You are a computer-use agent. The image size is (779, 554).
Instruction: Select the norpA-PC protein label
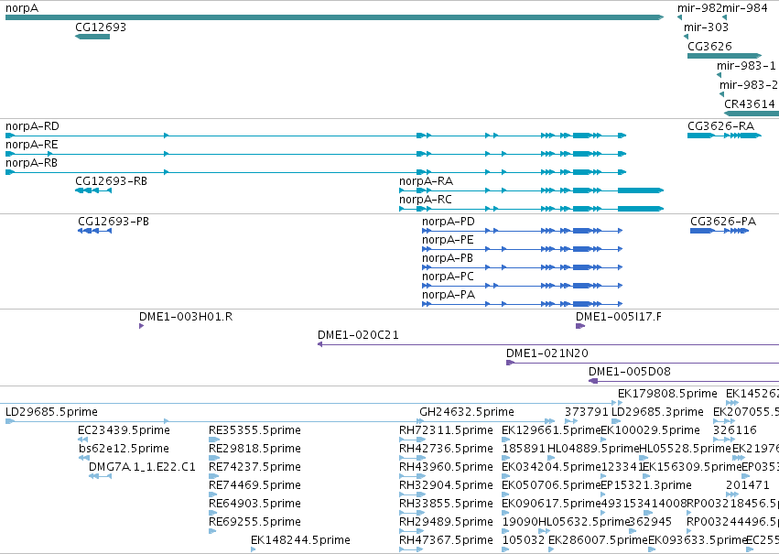[x=448, y=277]
